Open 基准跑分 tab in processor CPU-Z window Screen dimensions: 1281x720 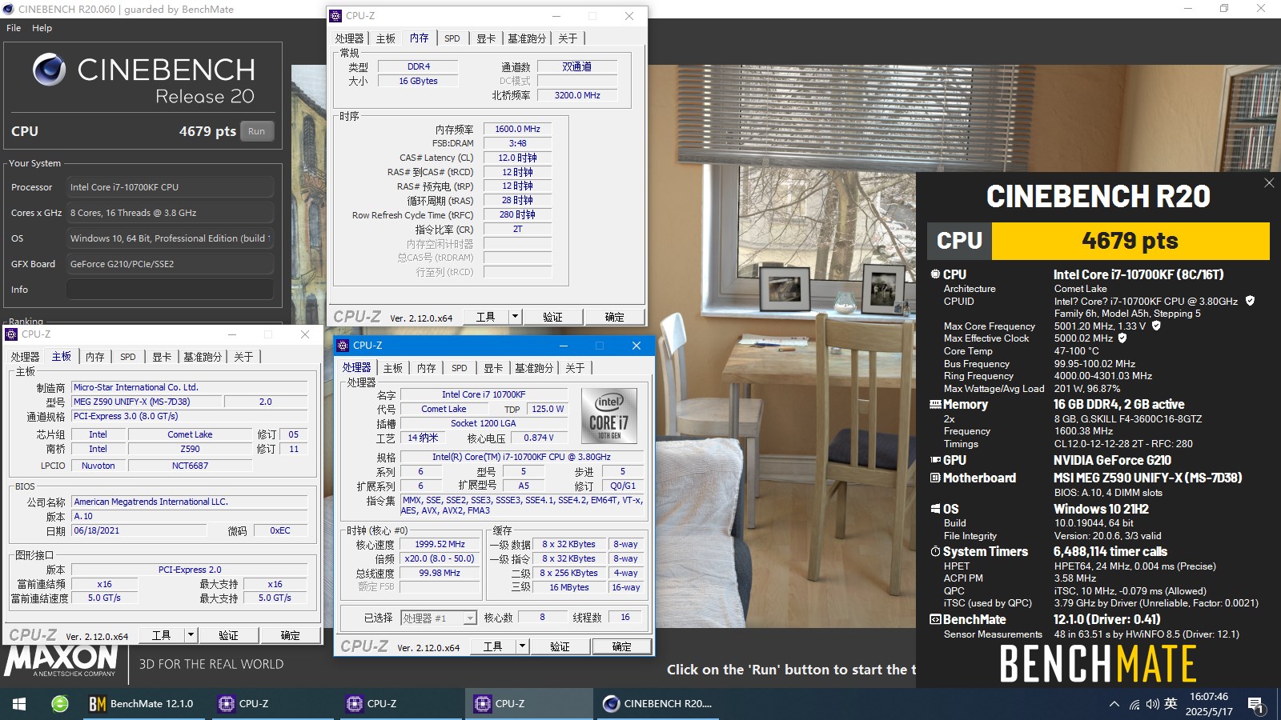[x=534, y=368]
